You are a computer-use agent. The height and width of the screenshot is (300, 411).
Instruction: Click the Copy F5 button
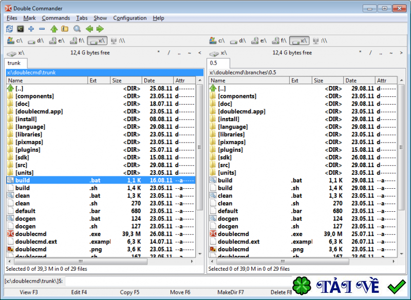pos(129,292)
